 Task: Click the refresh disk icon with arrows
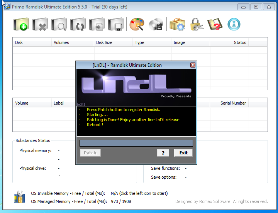tap(78, 24)
